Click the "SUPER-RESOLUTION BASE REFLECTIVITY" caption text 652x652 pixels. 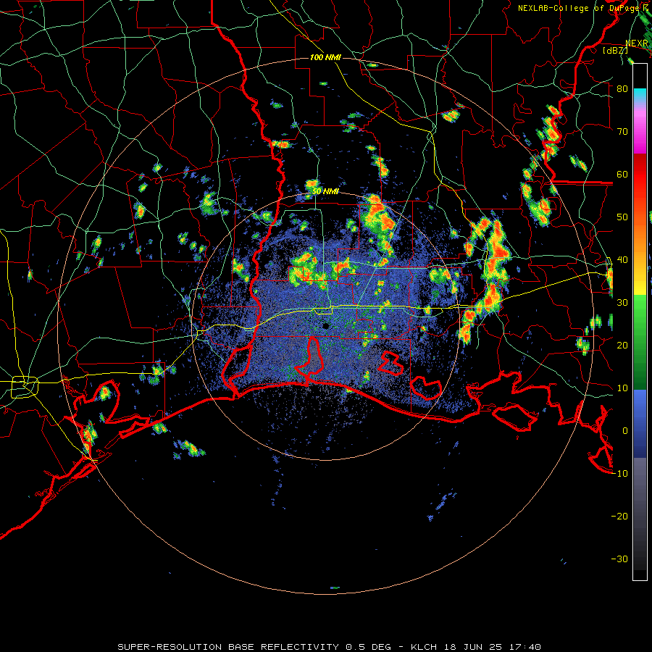[x=228, y=647]
